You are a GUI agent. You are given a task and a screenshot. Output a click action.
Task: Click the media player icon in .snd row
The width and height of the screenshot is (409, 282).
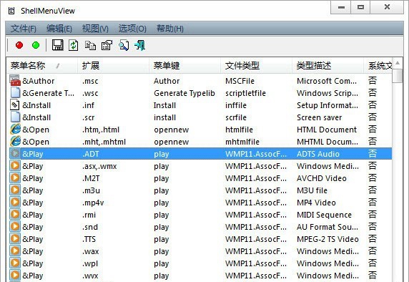(15, 226)
